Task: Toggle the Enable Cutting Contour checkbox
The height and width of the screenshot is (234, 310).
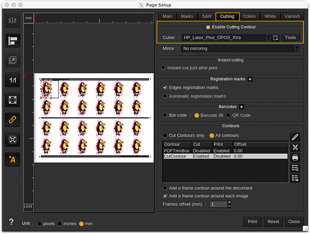Action: [208, 27]
